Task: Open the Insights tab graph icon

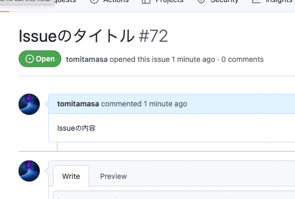Action: (x=256, y=2)
